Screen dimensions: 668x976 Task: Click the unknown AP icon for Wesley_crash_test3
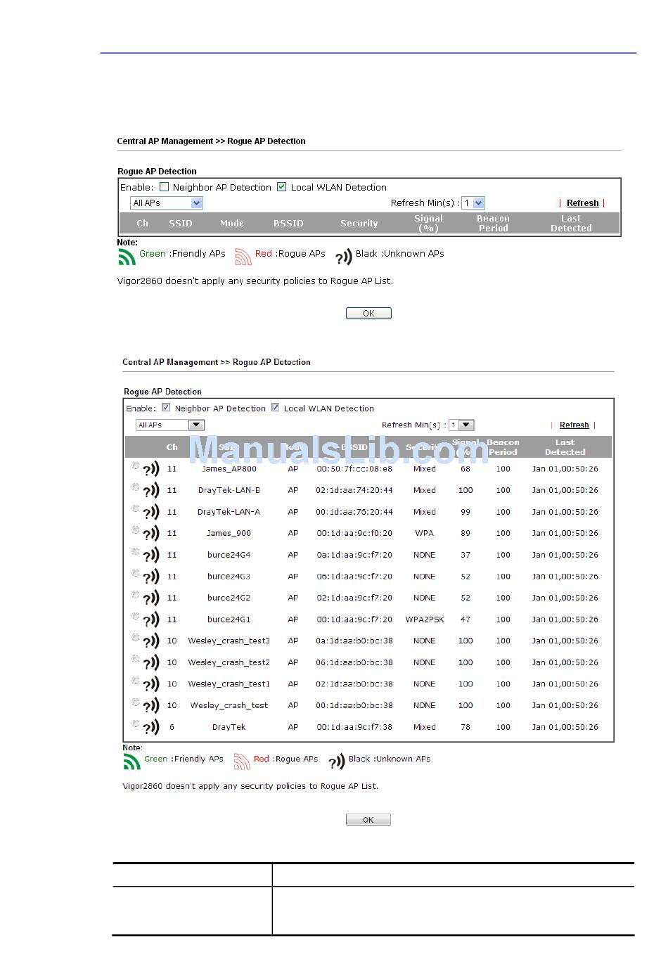tap(151, 641)
